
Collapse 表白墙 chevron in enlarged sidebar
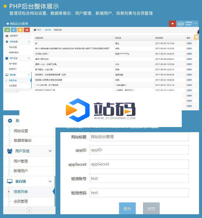pos(50,181)
